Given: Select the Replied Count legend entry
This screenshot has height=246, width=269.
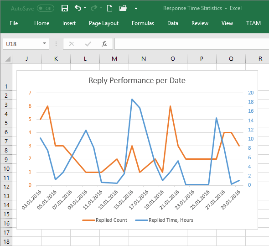Looking at the screenshot, I should (105, 220).
